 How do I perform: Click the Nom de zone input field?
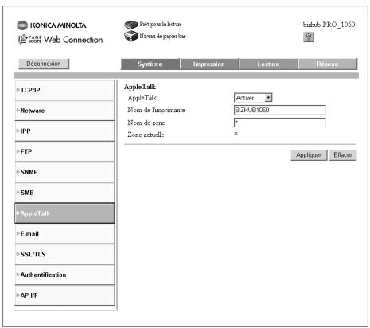[x=280, y=123]
